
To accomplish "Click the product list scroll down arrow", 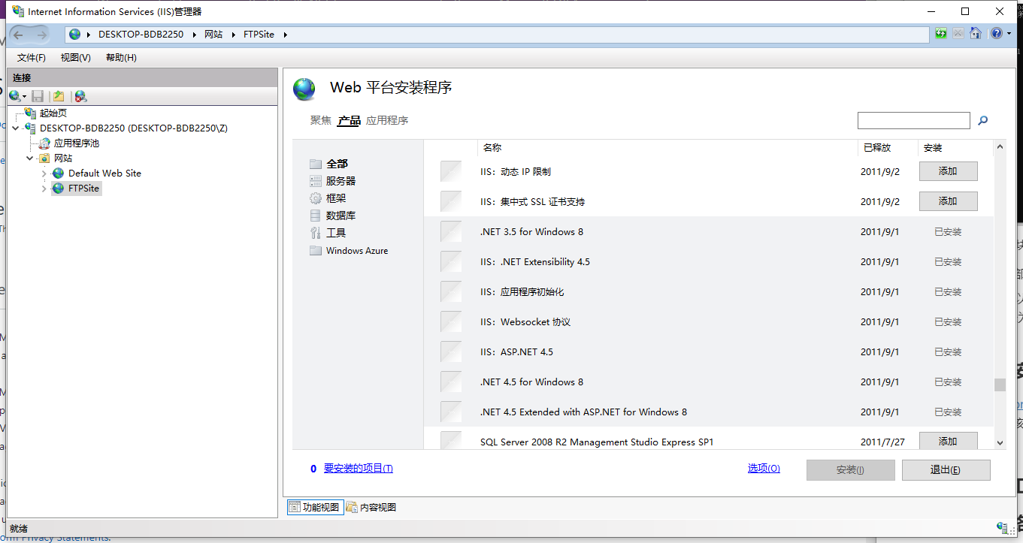I will click(x=1000, y=443).
